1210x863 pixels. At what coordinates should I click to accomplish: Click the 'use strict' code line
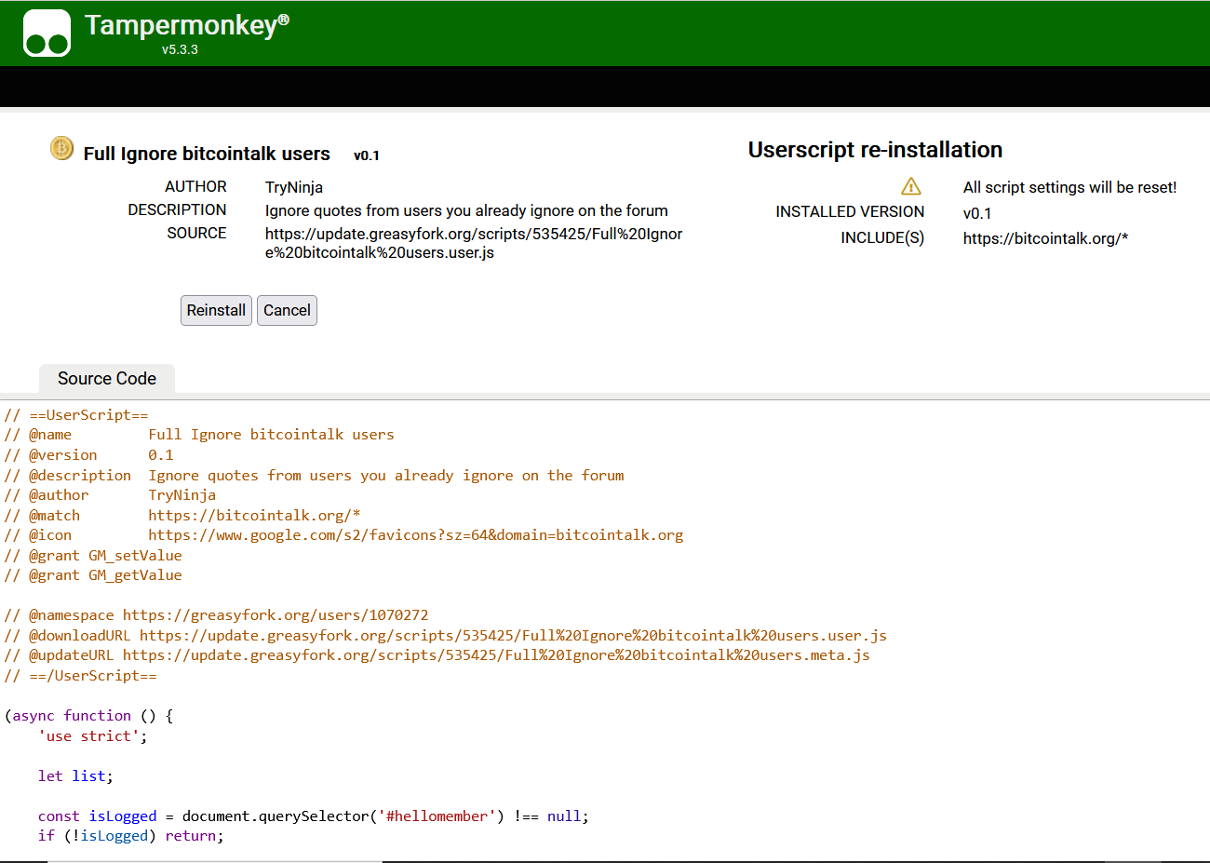point(92,736)
